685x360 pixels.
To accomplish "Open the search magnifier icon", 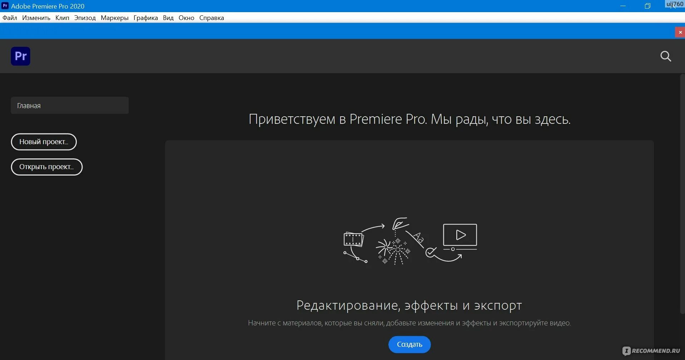I will click(665, 56).
